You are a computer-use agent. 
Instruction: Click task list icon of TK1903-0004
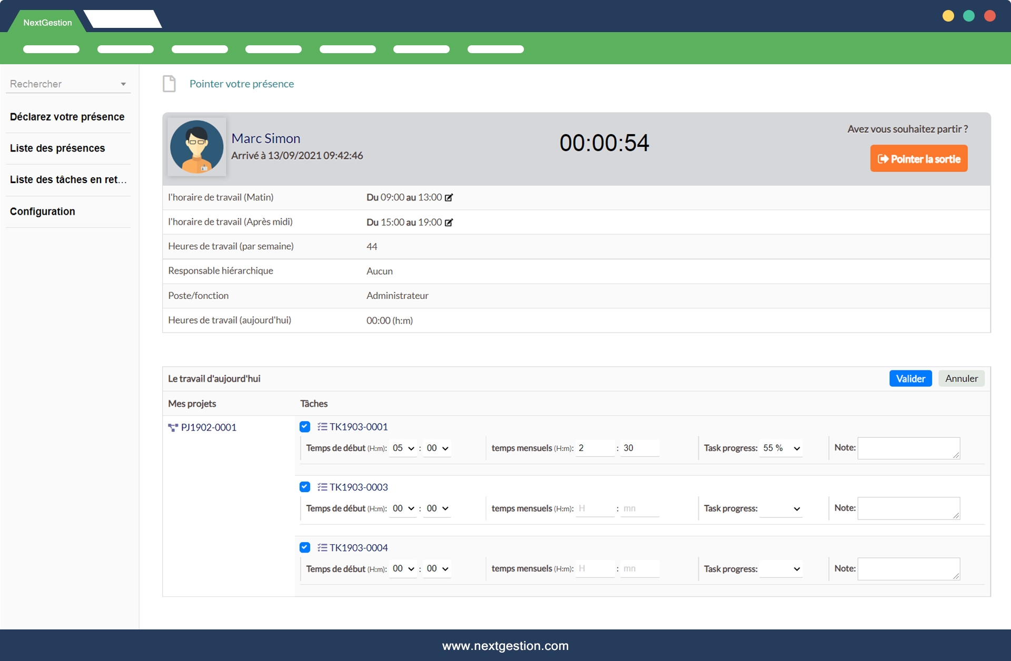322,548
